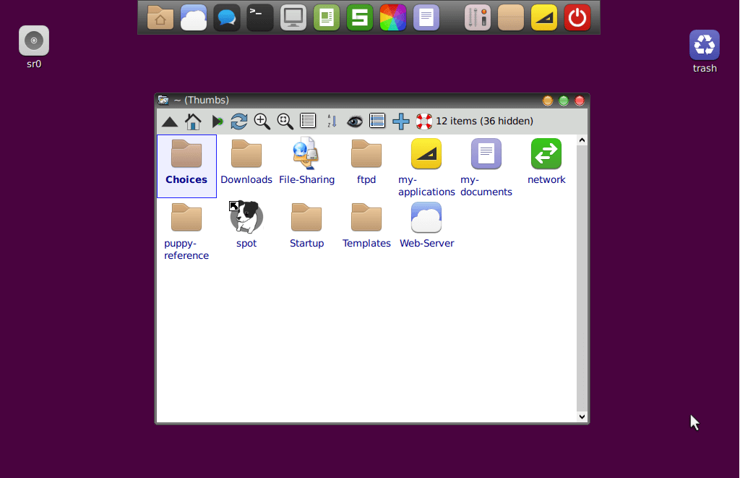Close the Thumbs window
Viewport: 740px width, 478px height.
coord(580,101)
